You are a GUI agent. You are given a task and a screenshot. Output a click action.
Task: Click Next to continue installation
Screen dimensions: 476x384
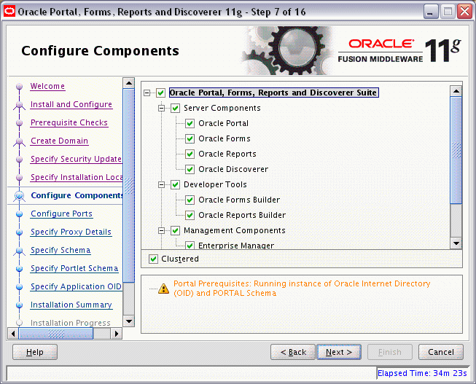click(339, 352)
